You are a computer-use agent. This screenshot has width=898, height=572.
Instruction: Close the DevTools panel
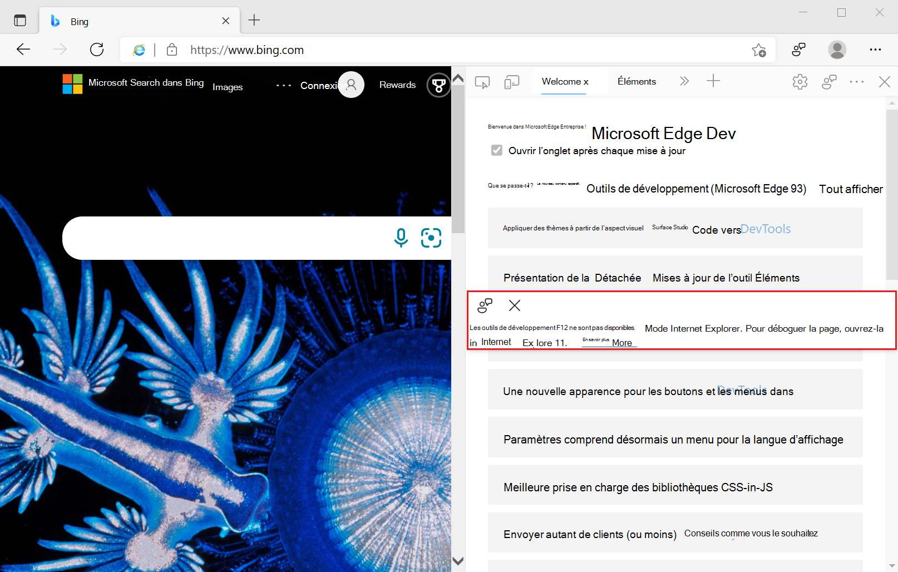(x=884, y=82)
